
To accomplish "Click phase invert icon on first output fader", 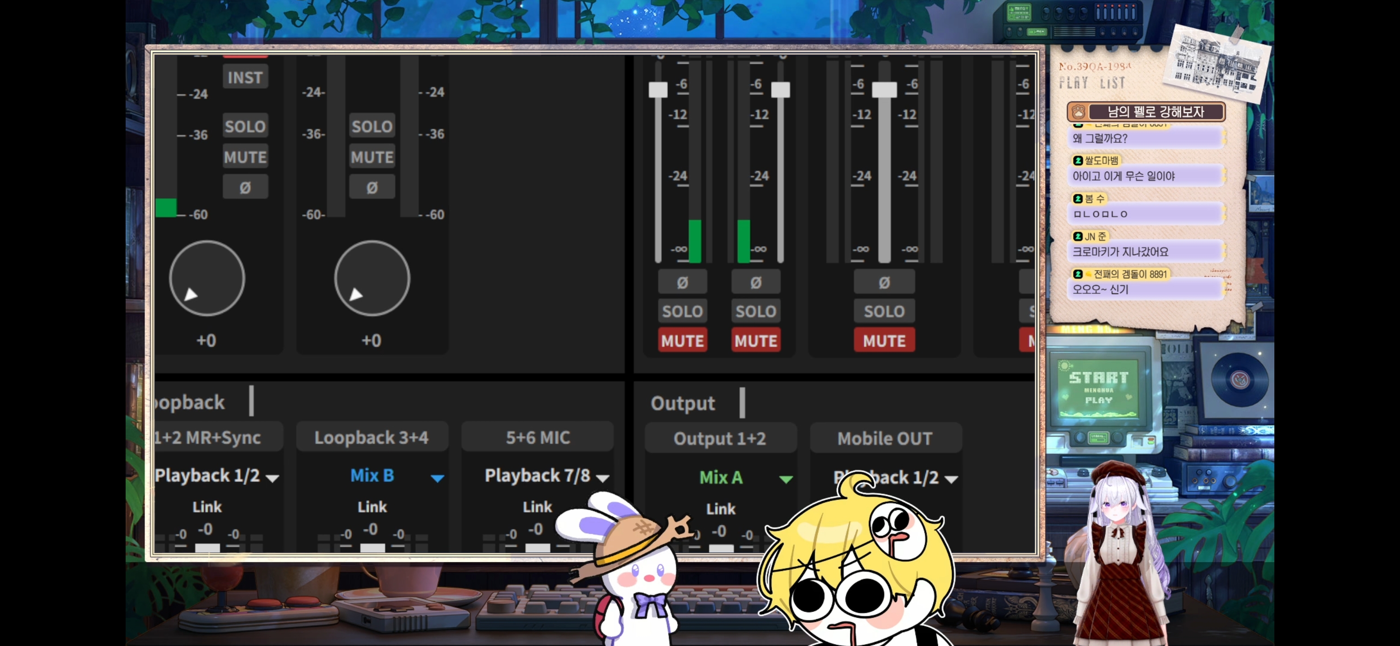I will click(x=682, y=282).
